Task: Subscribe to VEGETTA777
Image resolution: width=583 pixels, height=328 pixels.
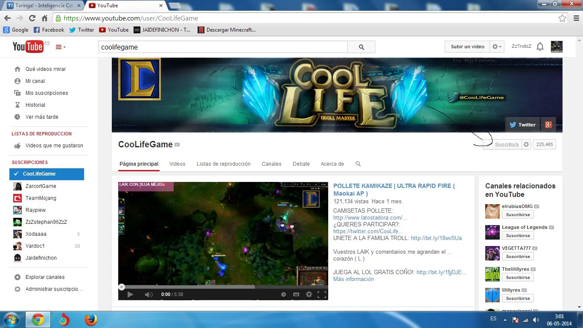Action: (518, 256)
